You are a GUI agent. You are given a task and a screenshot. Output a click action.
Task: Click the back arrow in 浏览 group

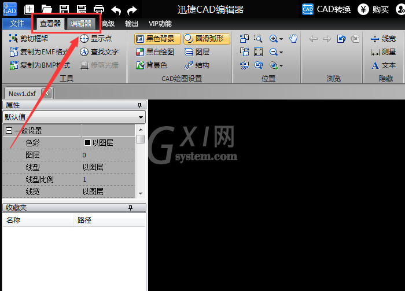pos(314,39)
